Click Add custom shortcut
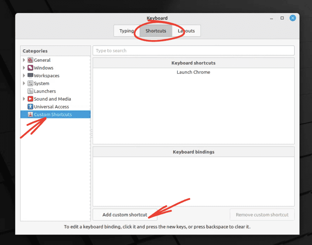Viewport: 312px width, 245px height. click(124, 215)
